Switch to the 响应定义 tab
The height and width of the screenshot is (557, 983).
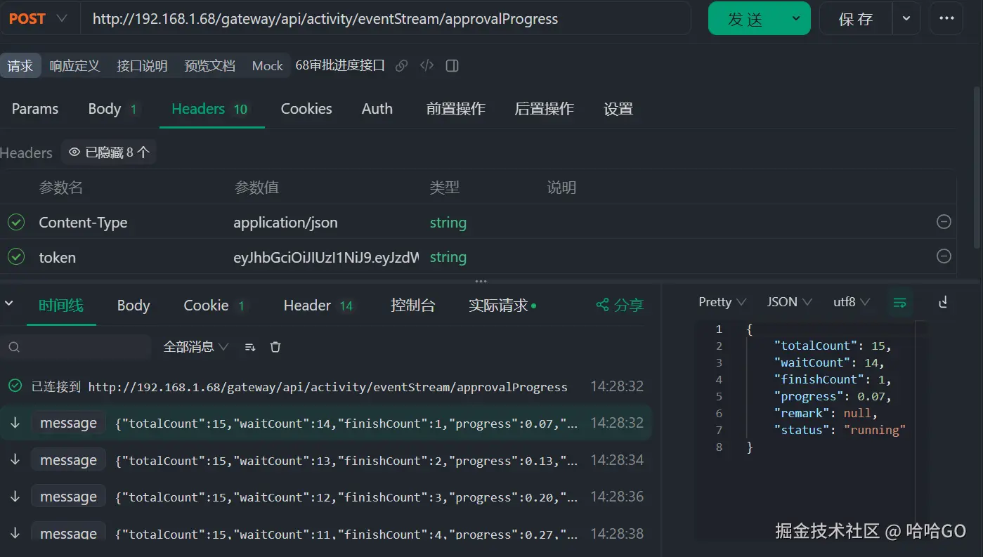[74, 66]
